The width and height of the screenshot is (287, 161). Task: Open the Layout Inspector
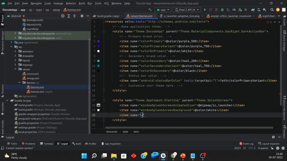269,144
